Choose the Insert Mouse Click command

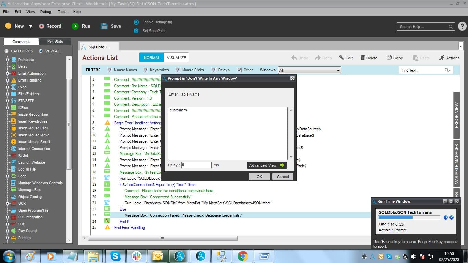pyautogui.click(x=33, y=128)
